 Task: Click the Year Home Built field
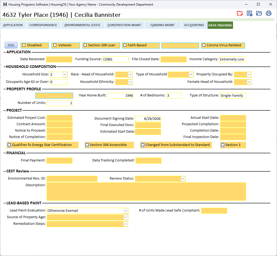point(120,96)
